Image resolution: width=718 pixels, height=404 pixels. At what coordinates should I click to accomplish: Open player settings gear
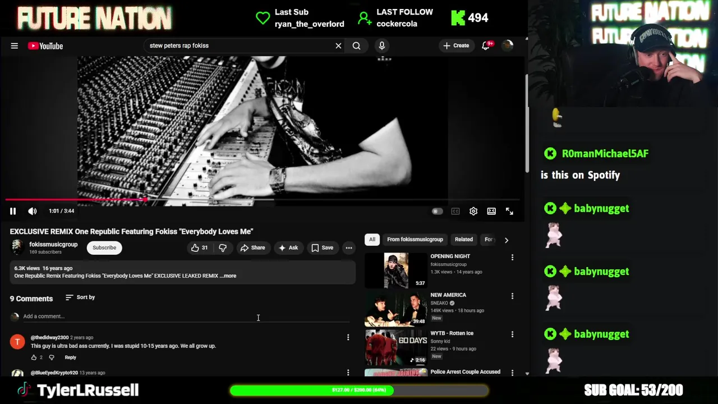(473, 211)
